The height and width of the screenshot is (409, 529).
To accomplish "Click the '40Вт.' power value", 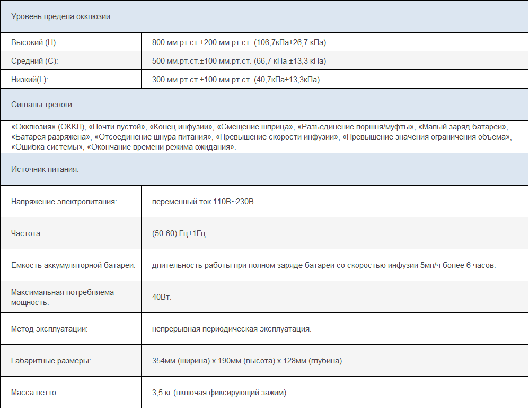I will (162, 297).
